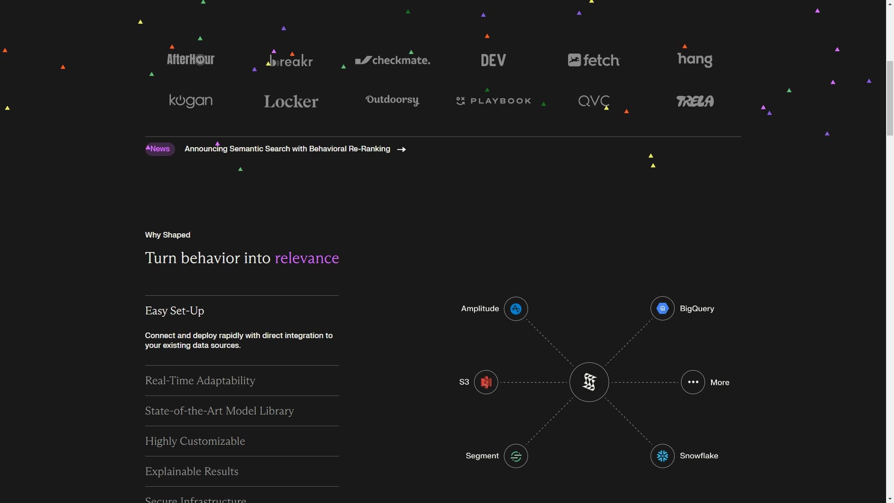The width and height of the screenshot is (894, 503).
Task: Click the AfterHour logo
Action: pos(191,60)
